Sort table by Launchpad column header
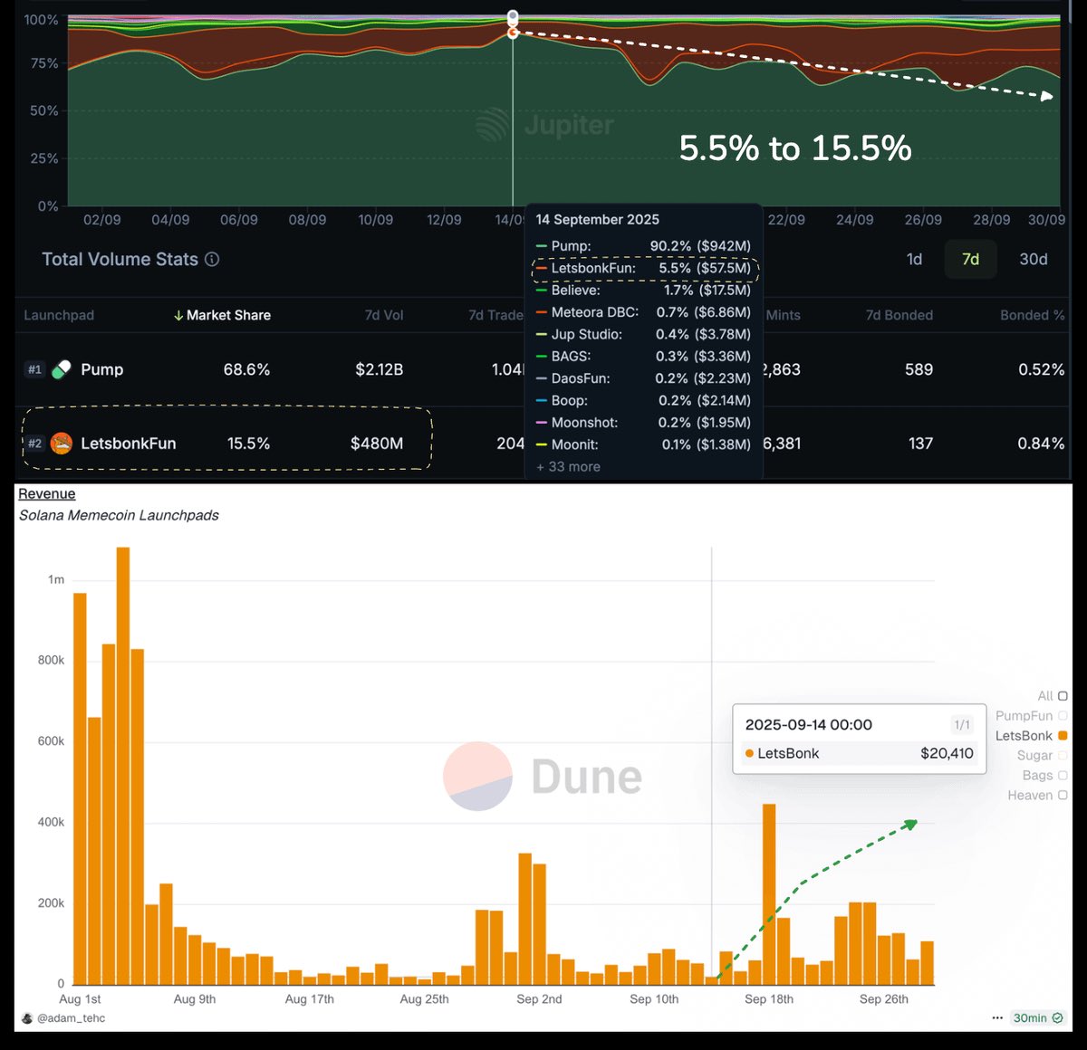 point(59,315)
